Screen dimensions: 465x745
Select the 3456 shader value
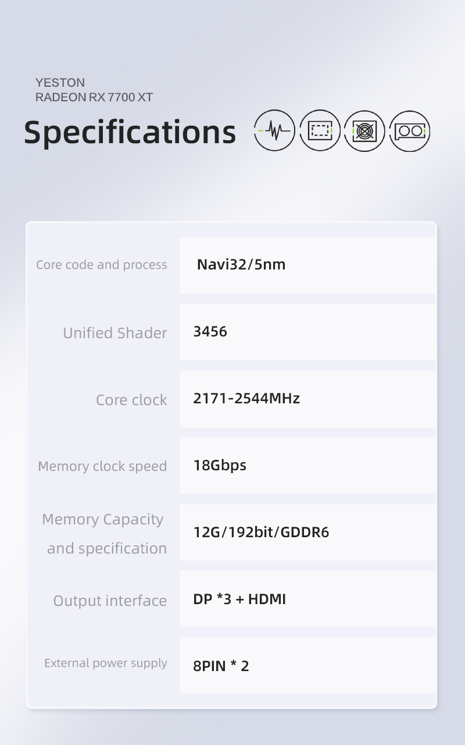pyautogui.click(x=210, y=332)
